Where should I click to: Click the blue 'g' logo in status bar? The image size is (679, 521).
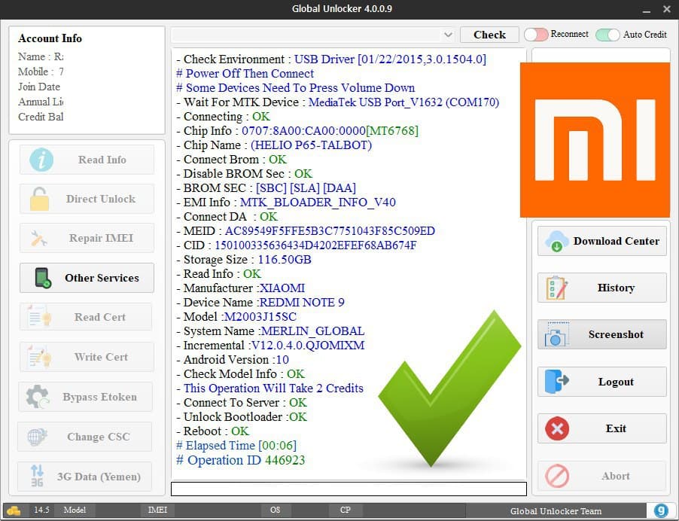(661, 510)
